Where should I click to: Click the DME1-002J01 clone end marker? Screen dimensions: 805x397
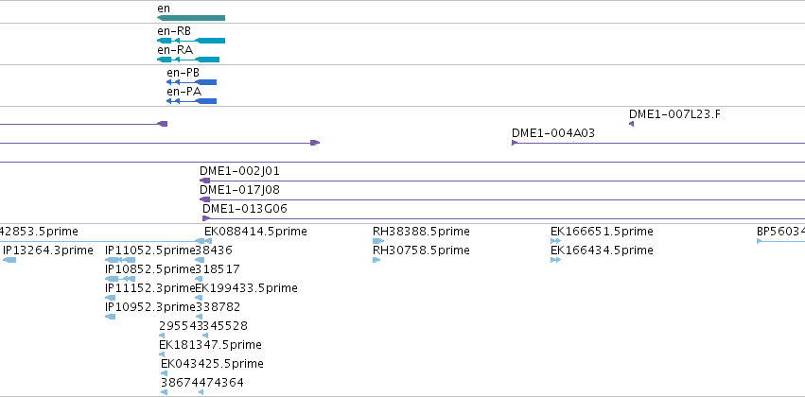[205, 181]
